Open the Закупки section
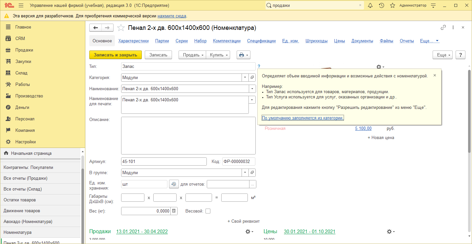Viewport: 472px width, 244px height. click(x=42, y=61)
